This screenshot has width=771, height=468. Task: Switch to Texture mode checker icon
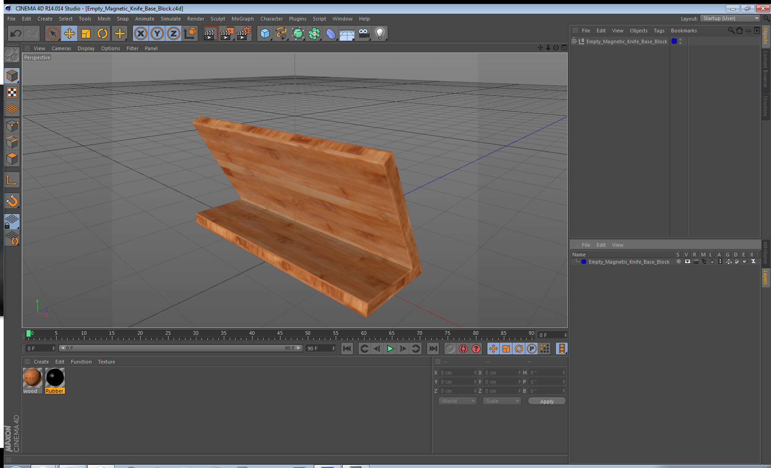(12, 93)
